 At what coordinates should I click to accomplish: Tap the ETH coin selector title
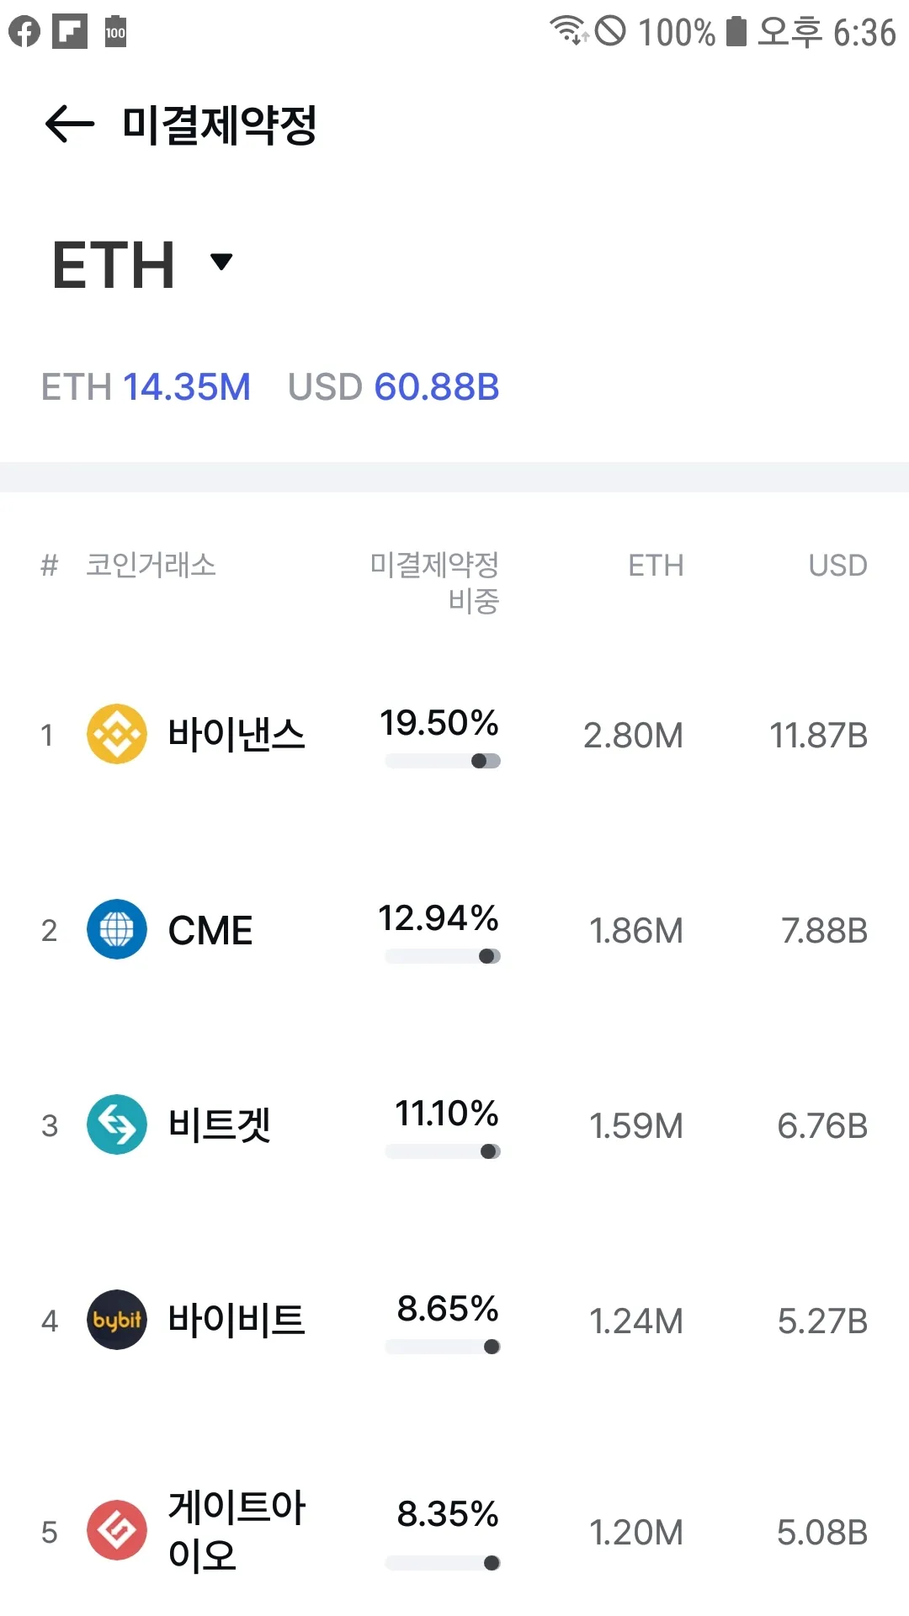[x=114, y=265]
